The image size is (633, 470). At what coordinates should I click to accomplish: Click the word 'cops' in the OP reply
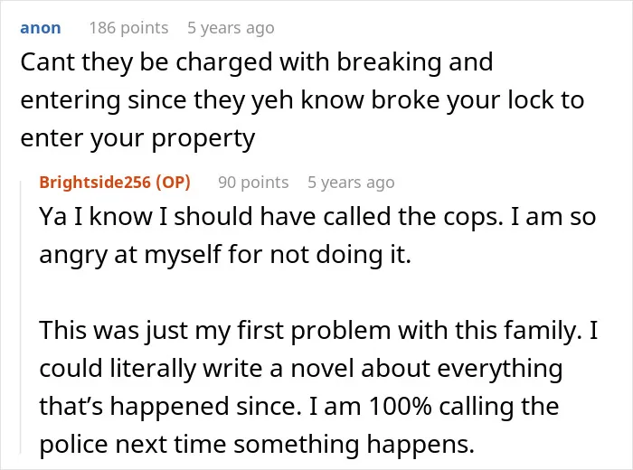(471, 218)
